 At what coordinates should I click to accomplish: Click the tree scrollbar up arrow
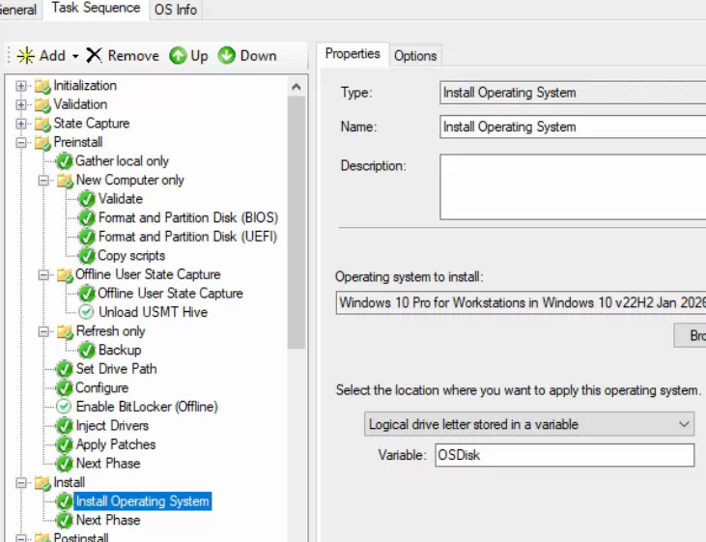coord(296,87)
